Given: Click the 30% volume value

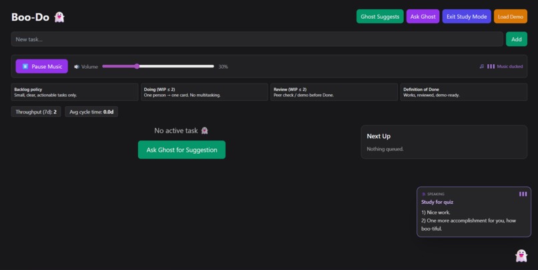Looking at the screenshot, I should [223, 67].
